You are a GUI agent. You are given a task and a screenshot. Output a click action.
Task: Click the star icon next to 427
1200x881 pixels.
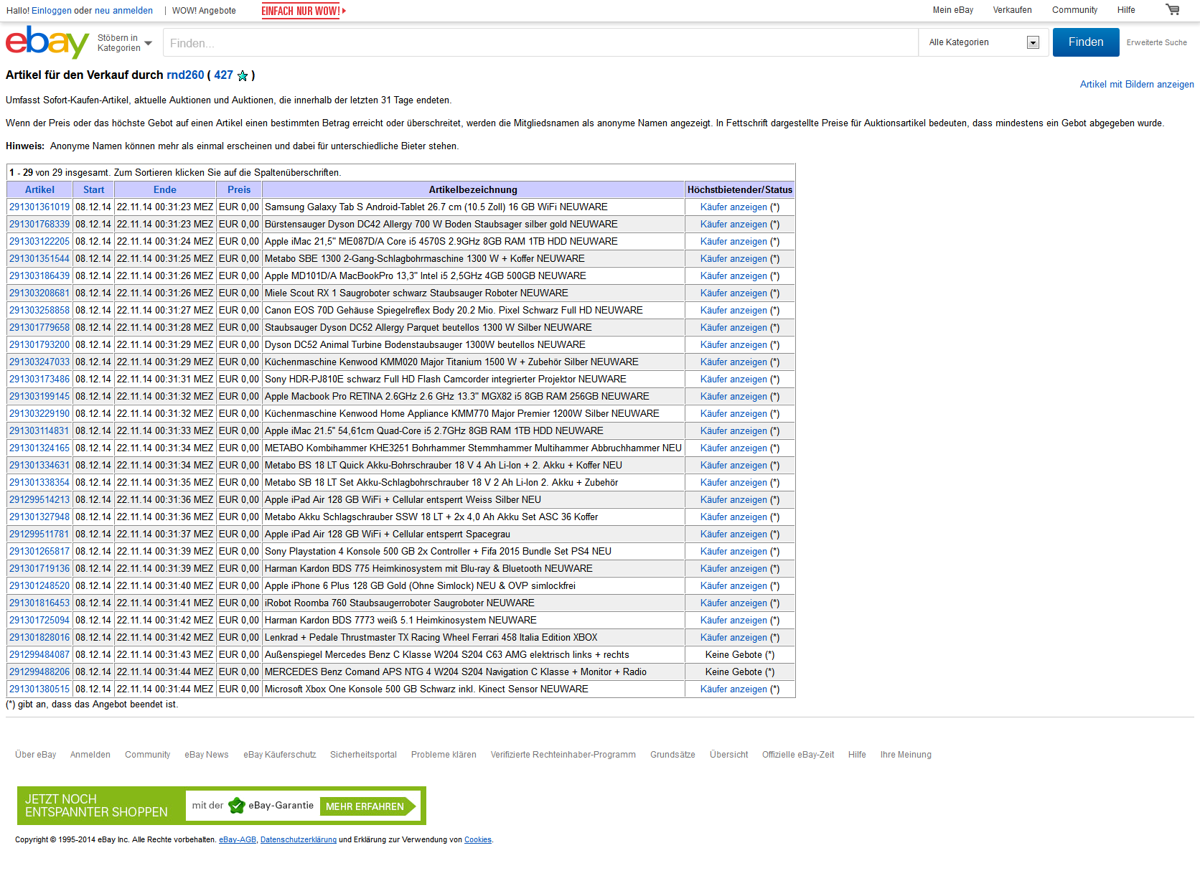[243, 75]
